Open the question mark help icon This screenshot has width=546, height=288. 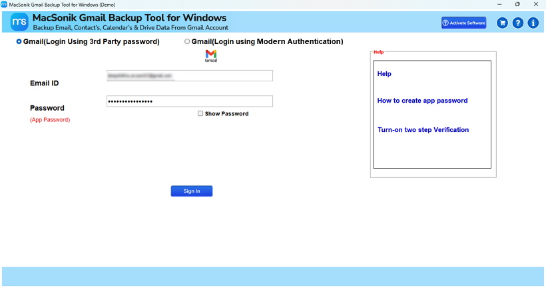[x=518, y=23]
